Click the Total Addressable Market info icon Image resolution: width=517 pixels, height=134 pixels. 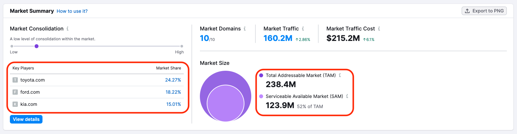pos(340,75)
